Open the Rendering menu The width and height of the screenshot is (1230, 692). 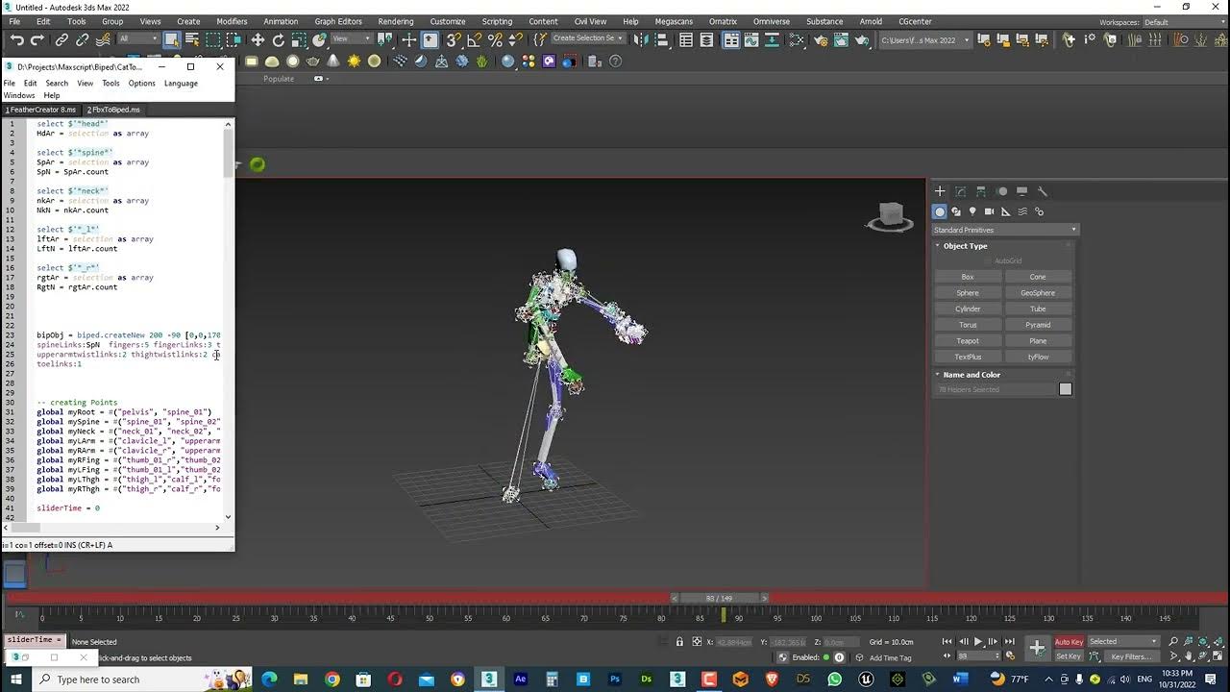click(x=396, y=21)
